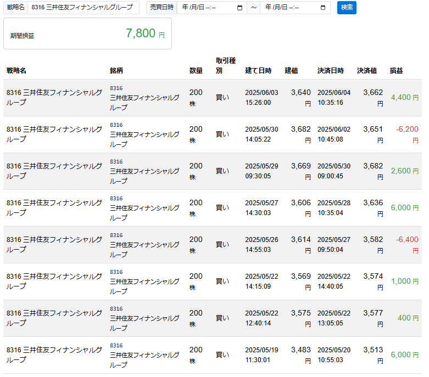Click the -6,400 円 loss value
This screenshot has width=429, height=377.
click(407, 245)
